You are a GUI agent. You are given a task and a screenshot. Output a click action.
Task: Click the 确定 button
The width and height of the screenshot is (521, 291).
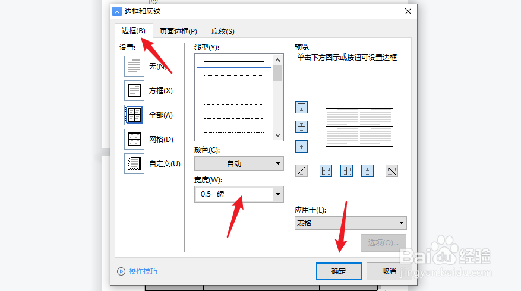pyautogui.click(x=339, y=271)
